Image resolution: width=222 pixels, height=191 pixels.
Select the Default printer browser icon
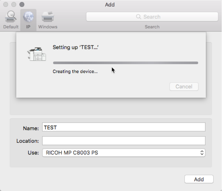[11, 17]
